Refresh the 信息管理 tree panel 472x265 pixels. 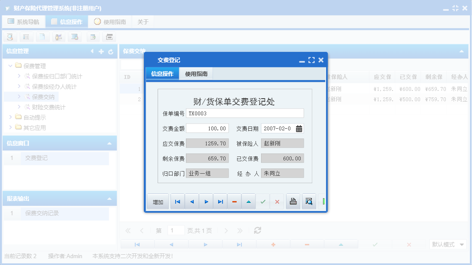point(110,51)
